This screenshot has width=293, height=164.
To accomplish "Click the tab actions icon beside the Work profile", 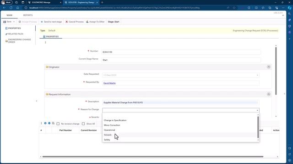I will (x=23, y=2).
